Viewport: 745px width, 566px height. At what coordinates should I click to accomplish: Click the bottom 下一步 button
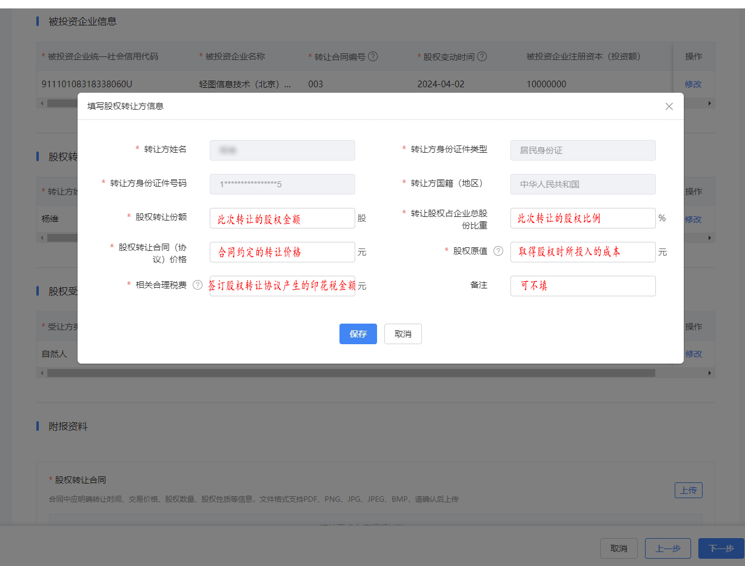(721, 548)
